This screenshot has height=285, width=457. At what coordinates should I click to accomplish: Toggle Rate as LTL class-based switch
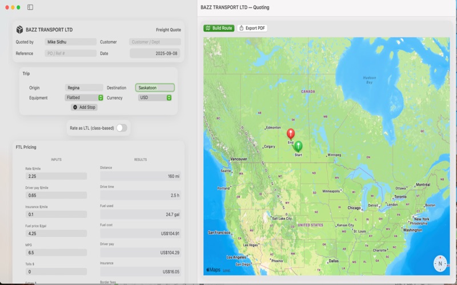[122, 128]
